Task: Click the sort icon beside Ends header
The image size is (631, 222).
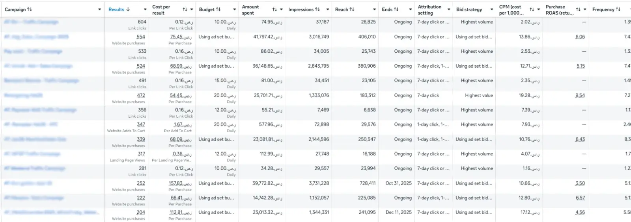Action: click(x=396, y=9)
